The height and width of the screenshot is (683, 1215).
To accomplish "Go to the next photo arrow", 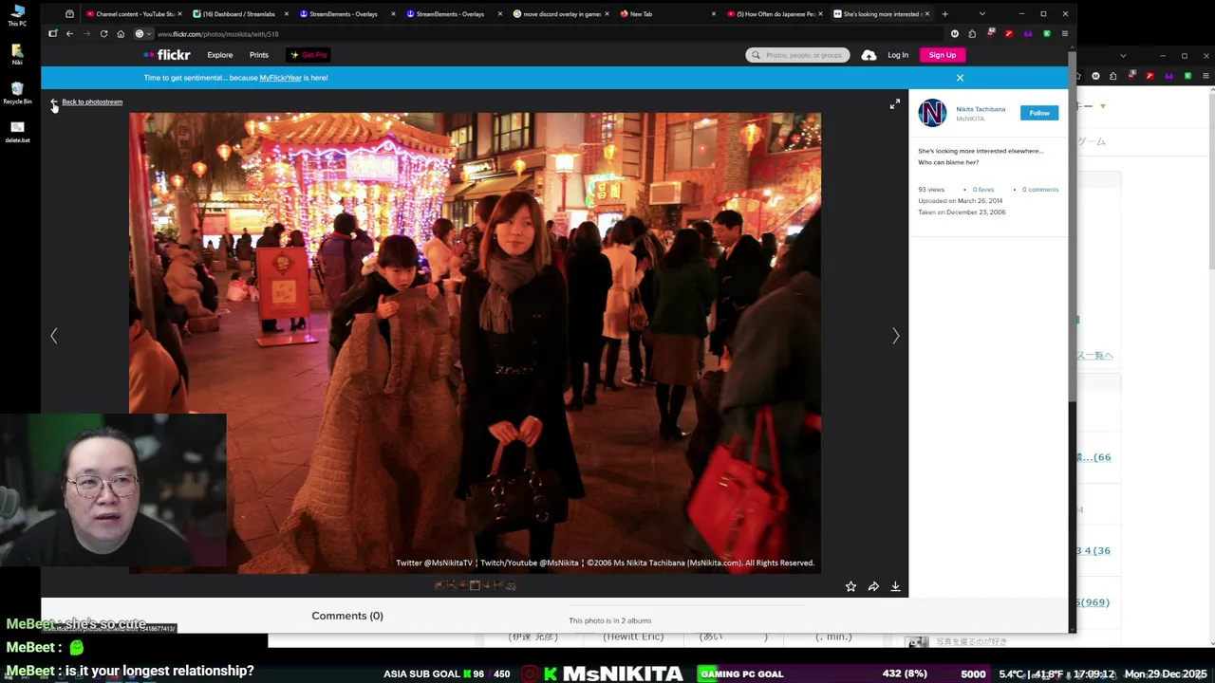I will point(895,336).
